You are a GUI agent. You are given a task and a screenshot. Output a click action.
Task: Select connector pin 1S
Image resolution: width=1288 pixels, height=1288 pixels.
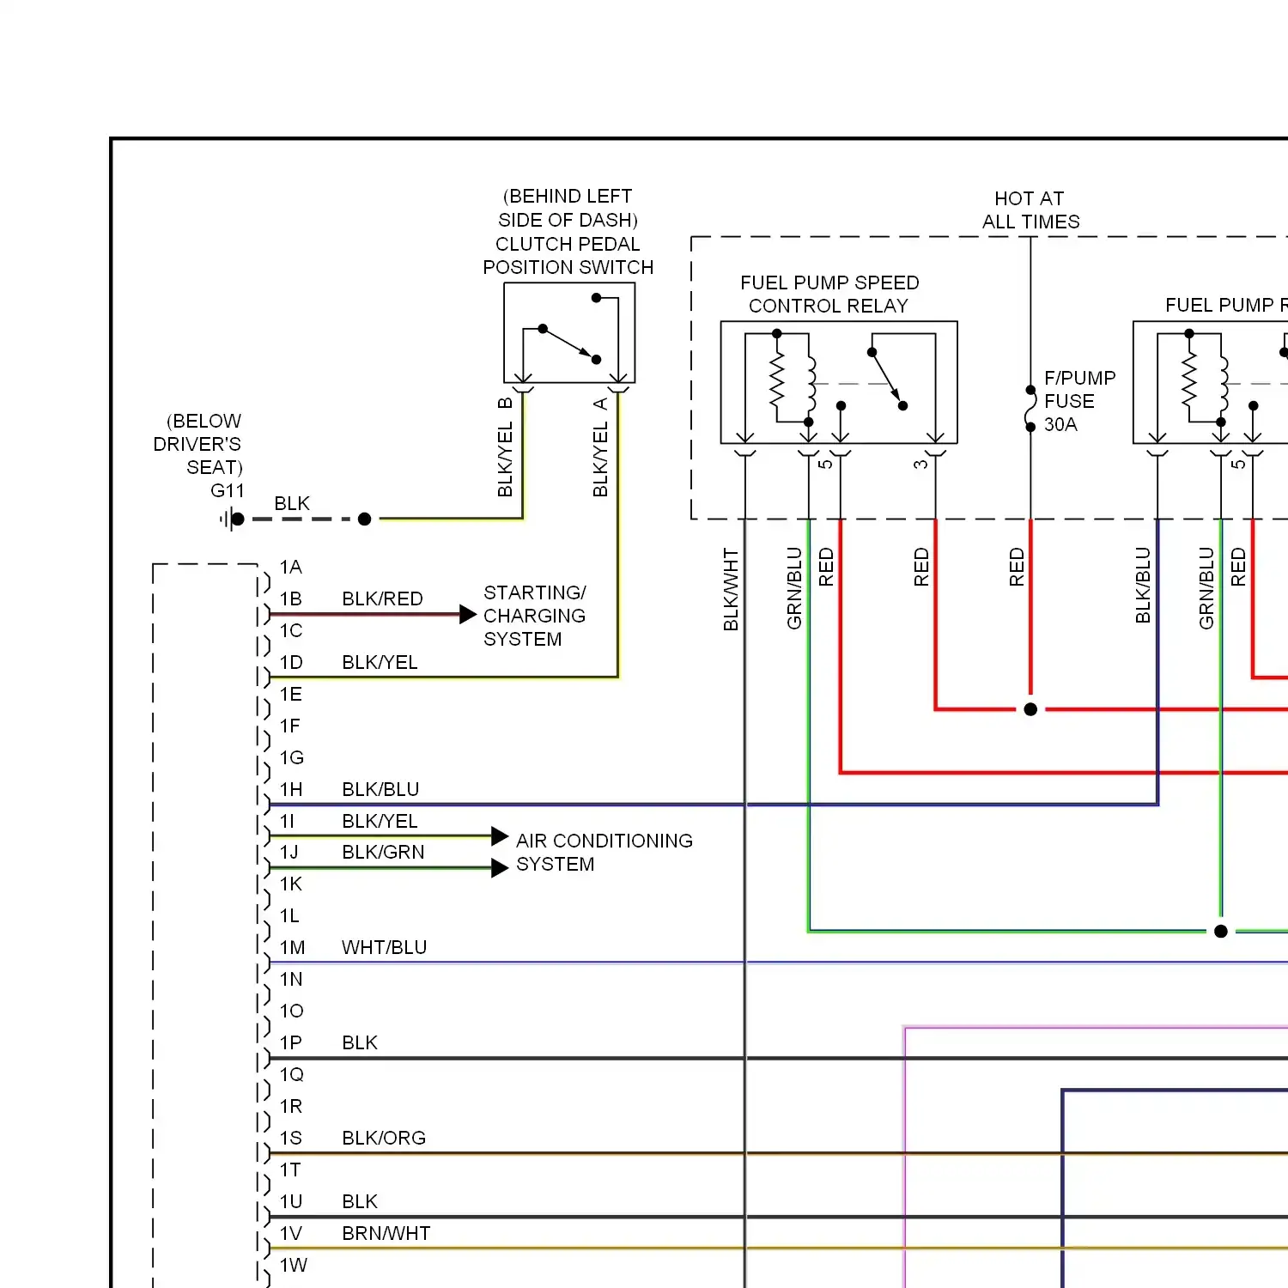pyautogui.click(x=291, y=1138)
